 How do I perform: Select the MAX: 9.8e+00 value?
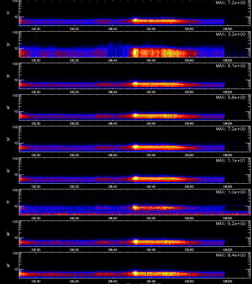pos(231,97)
